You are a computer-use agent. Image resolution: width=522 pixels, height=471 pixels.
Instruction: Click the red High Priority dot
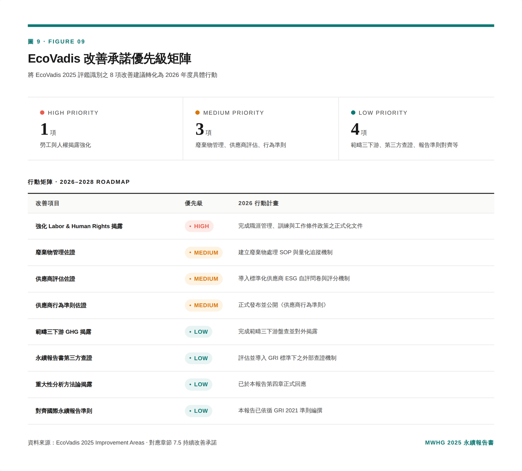coord(42,112)
